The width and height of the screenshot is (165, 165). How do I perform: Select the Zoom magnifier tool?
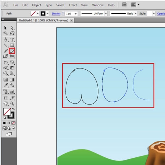pos(12,103)
